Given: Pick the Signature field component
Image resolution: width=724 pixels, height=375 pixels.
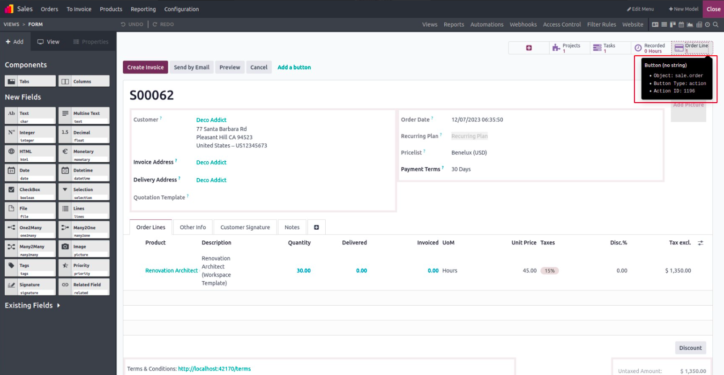Looking at the screenshot, I should click(30, 286).
